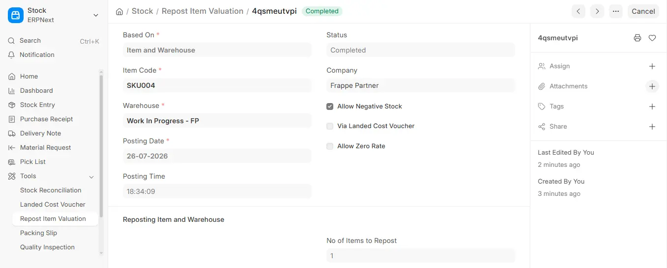Click the Based On field
667x268 pixels.
(x=217, y=50)
